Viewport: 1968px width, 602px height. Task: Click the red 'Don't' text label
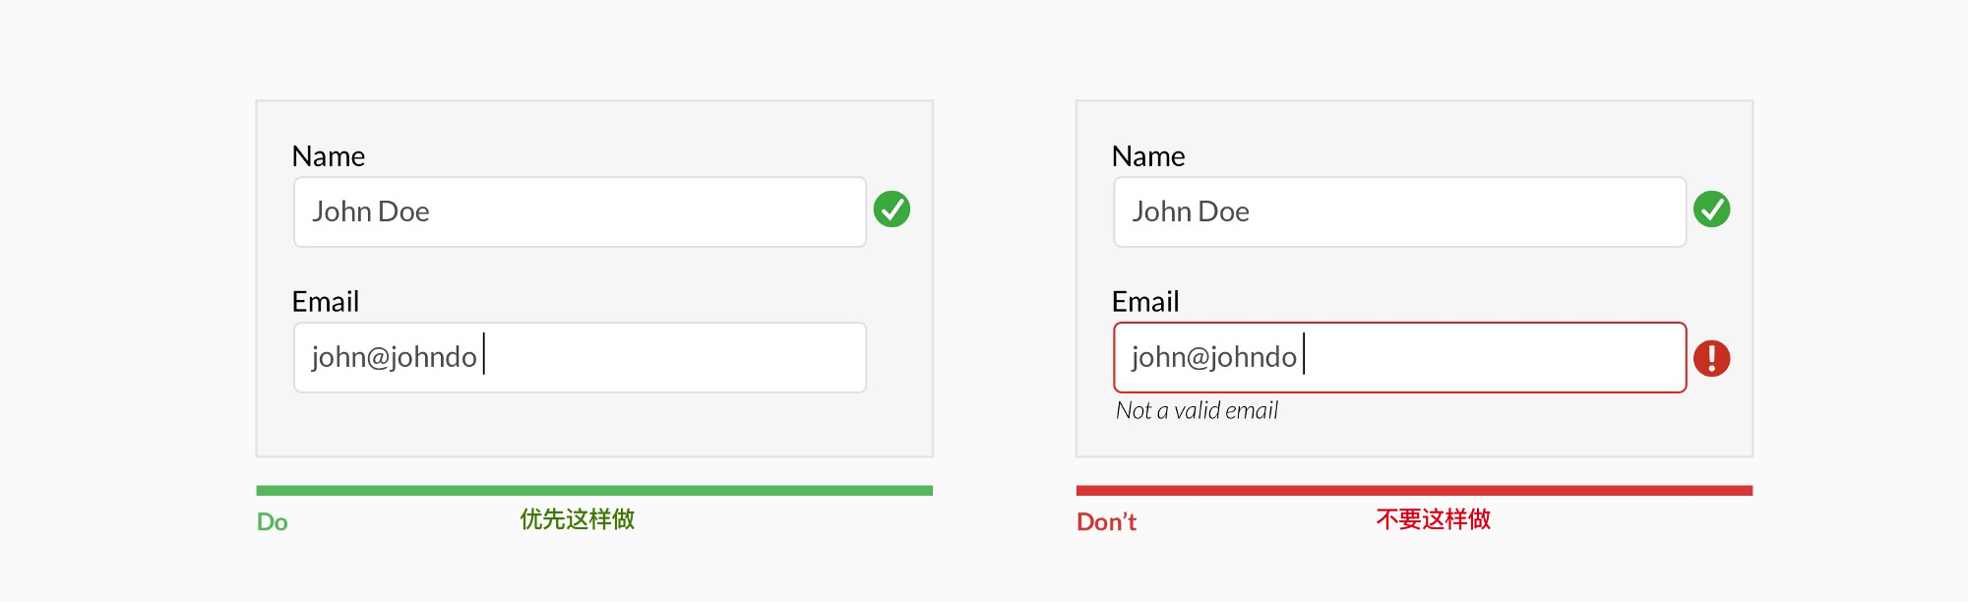click(1107, 522)
